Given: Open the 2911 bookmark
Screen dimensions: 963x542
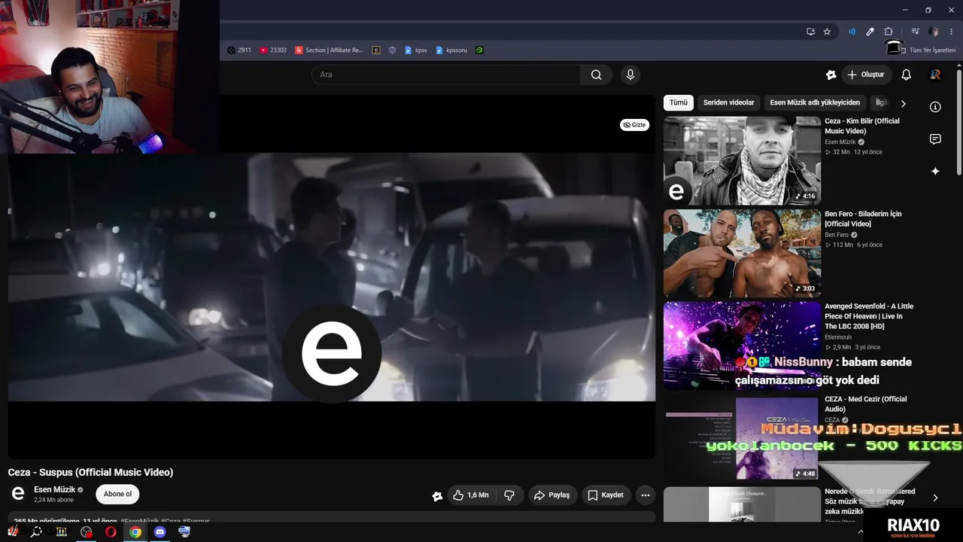Looking at the screenshot, I should point(239,50).
